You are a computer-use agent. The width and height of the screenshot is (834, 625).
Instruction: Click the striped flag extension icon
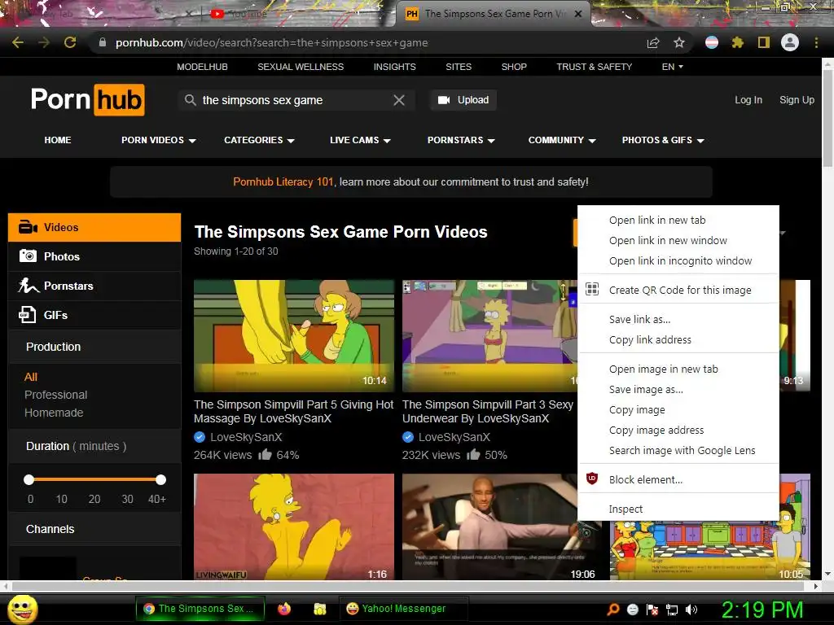[712, 42]
